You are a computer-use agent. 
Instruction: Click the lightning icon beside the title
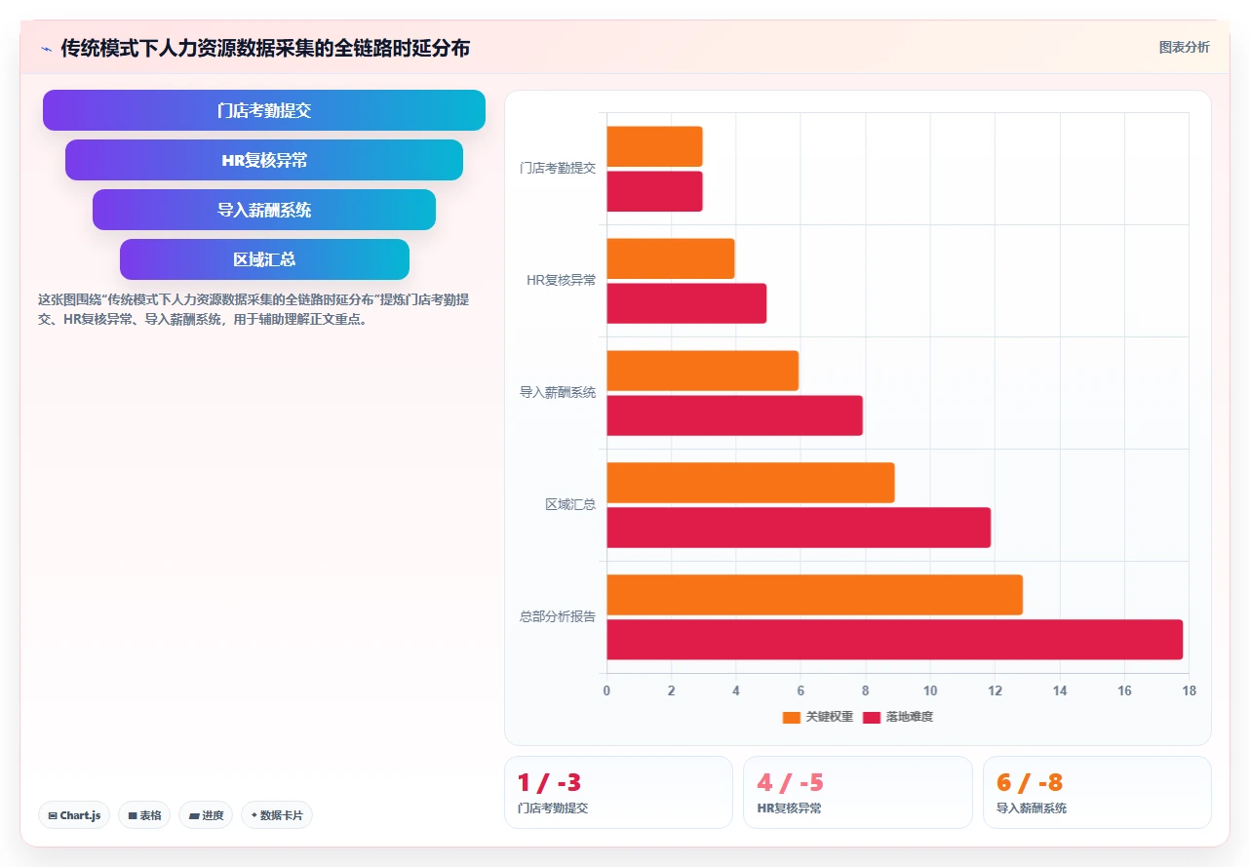click(x=46, y=48)
